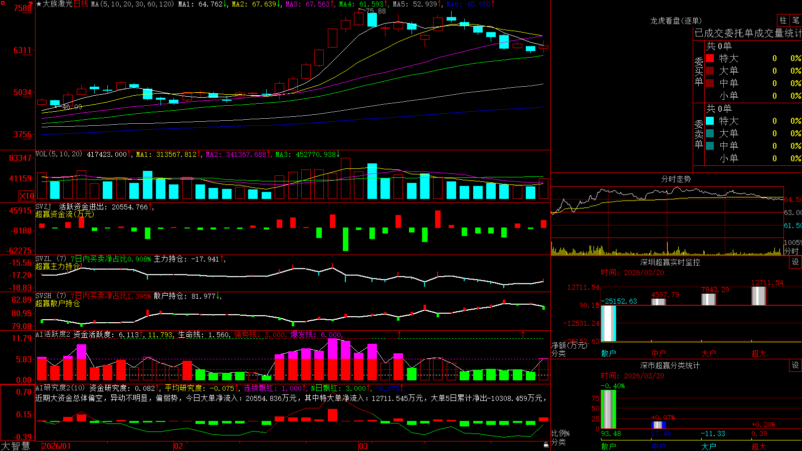The width and height of the screenshot is (802, 451).
Task: Click the 已成交委托单成交量统计 header
Action: pyautogui.click(x=748, y=33)
